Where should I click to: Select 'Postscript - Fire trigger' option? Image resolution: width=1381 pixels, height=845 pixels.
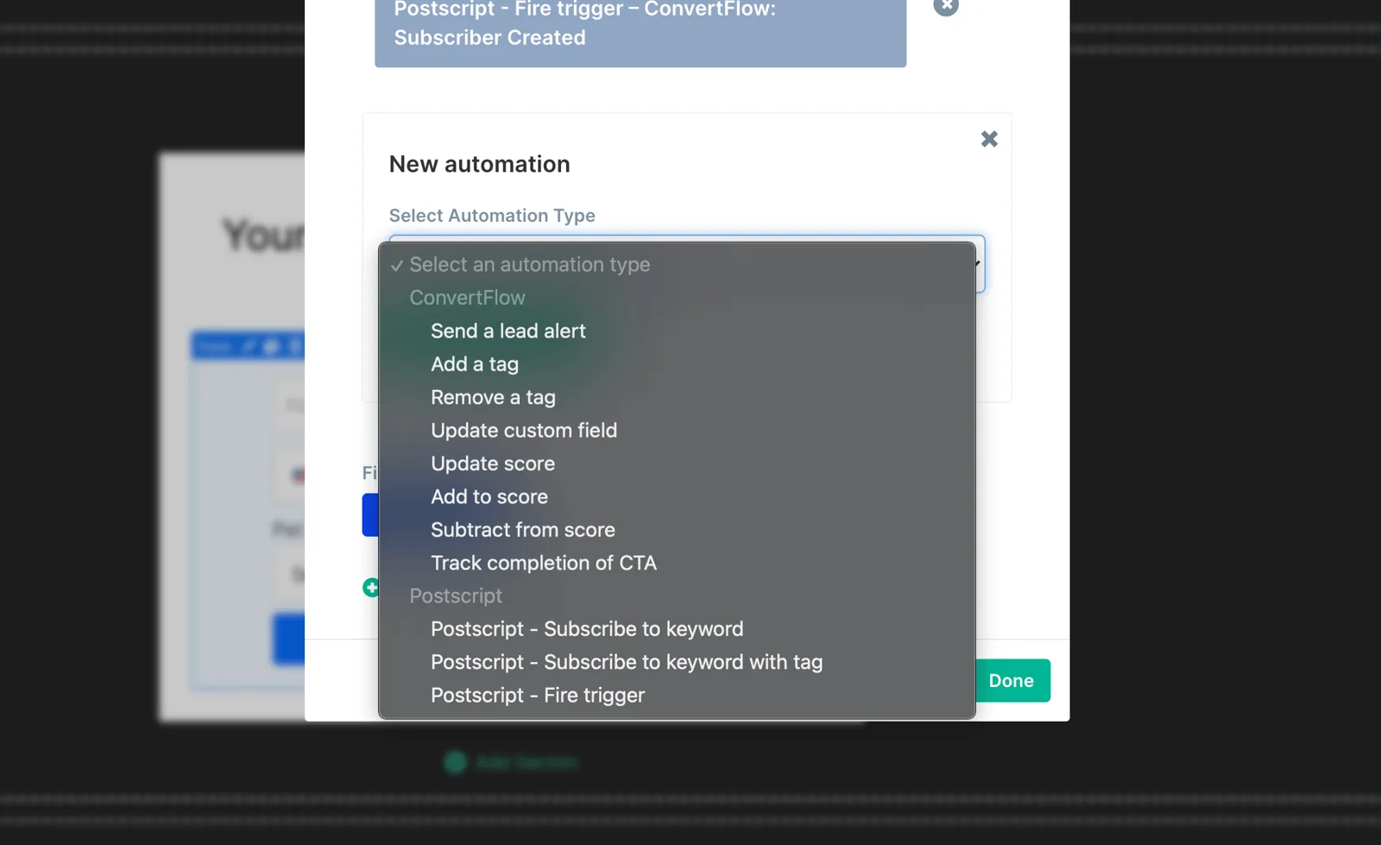(677, 696)
